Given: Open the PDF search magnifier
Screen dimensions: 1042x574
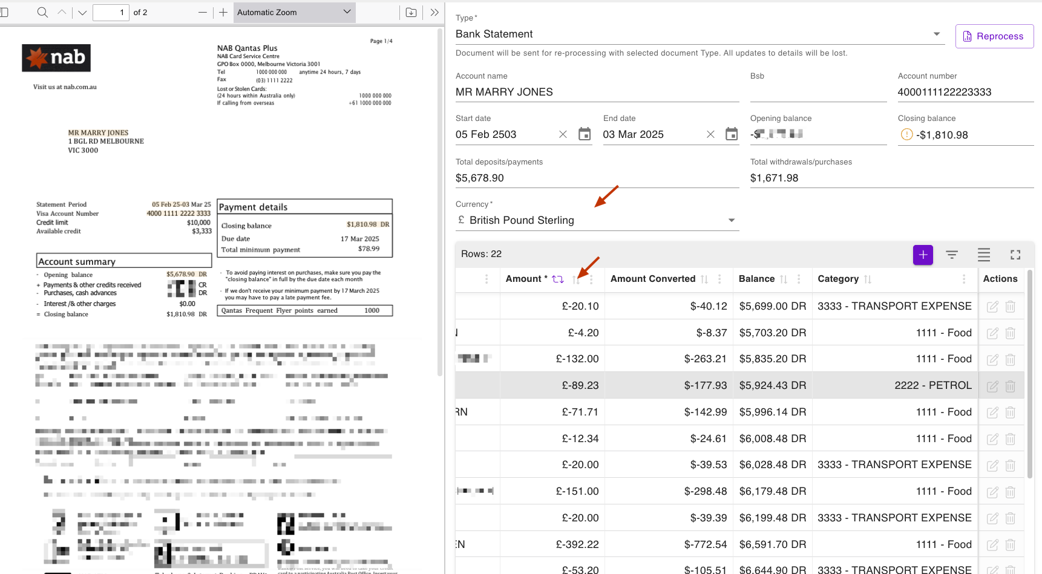Looking at the screenshot, I should [x=42, y=12].
